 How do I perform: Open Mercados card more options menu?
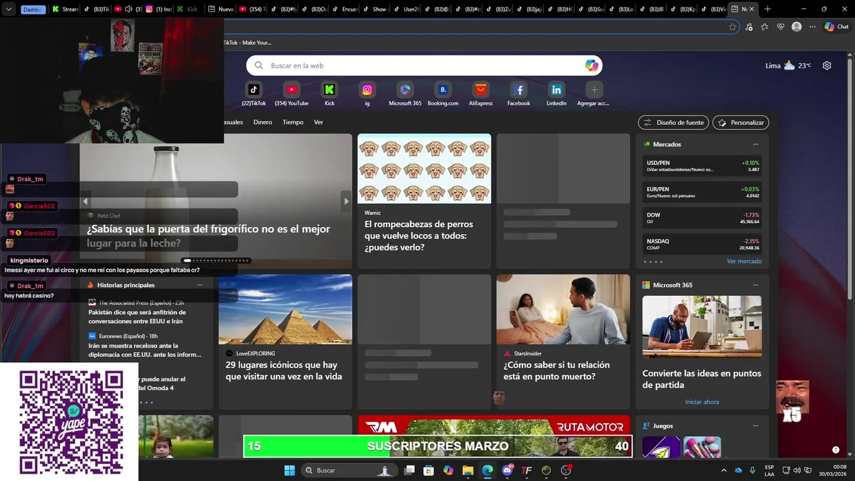pos(755,144)
